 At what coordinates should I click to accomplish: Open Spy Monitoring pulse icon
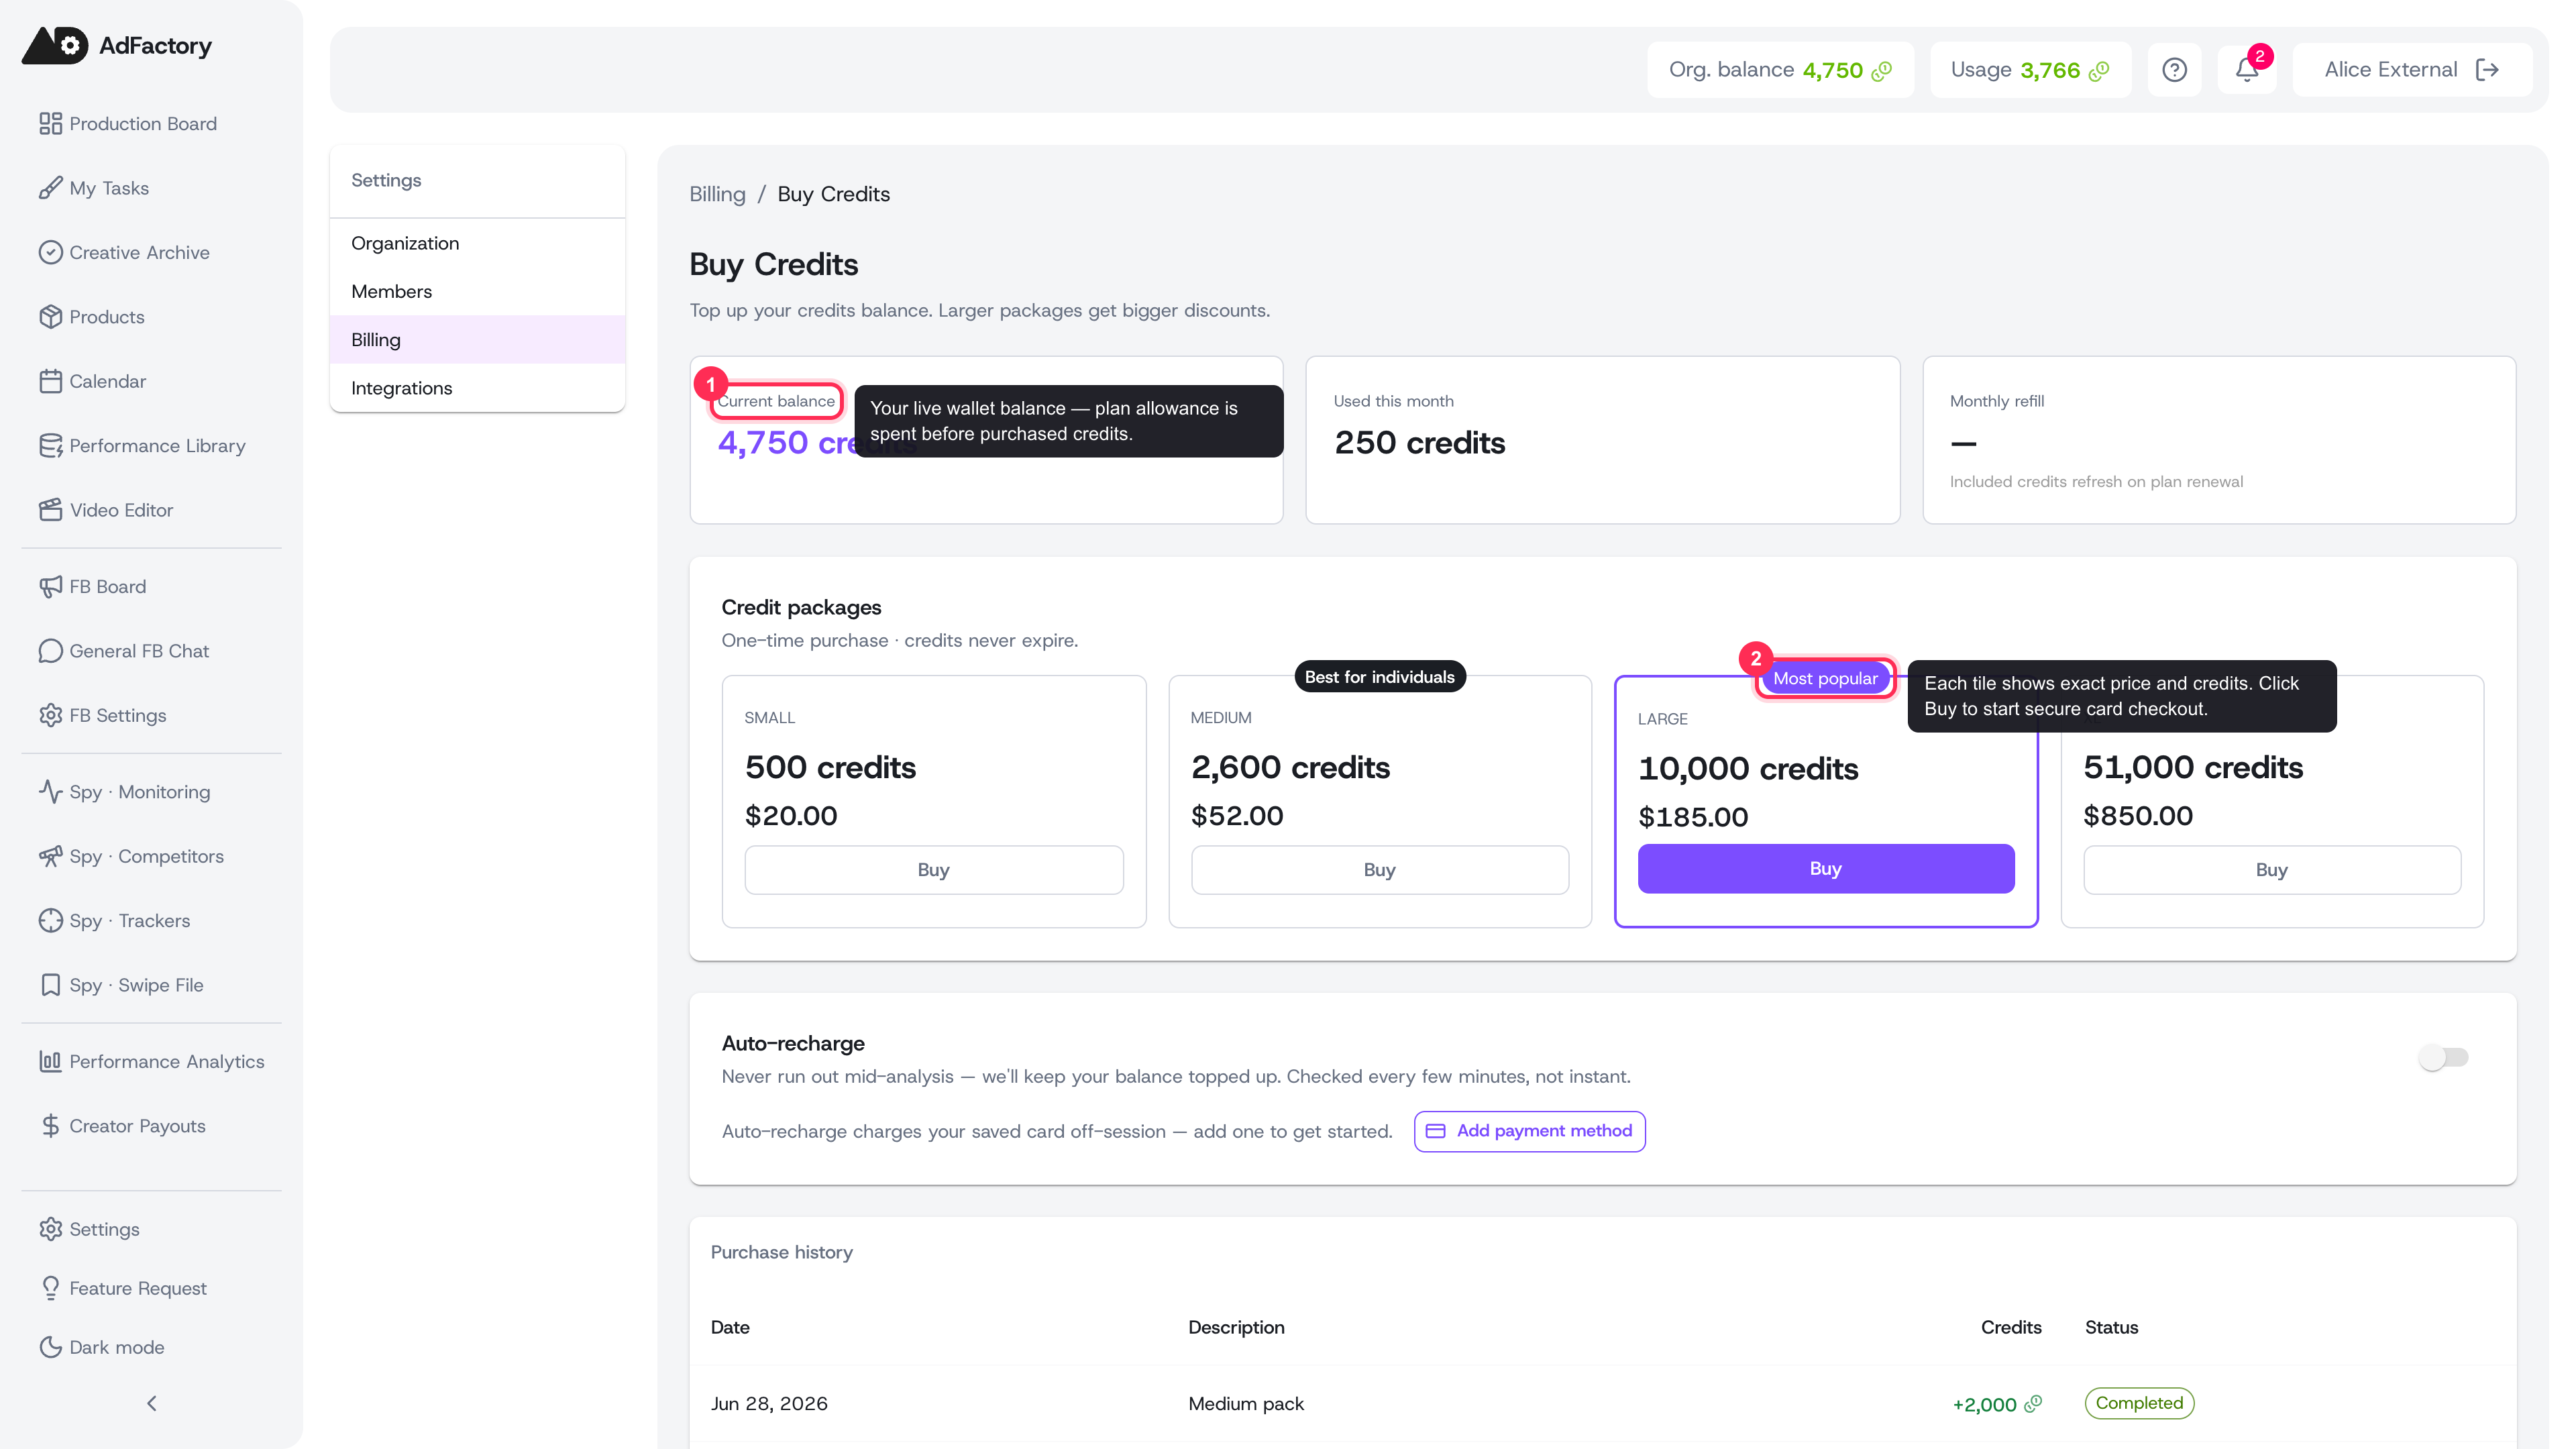(50, 791)
